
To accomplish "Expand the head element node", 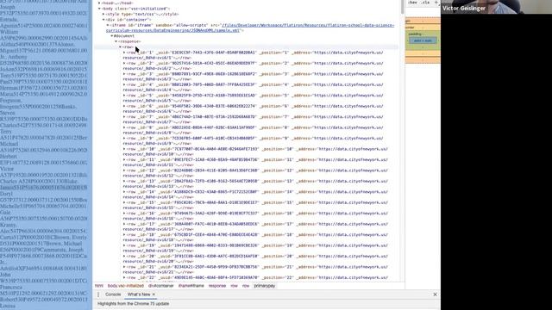I will click(99, 3).
